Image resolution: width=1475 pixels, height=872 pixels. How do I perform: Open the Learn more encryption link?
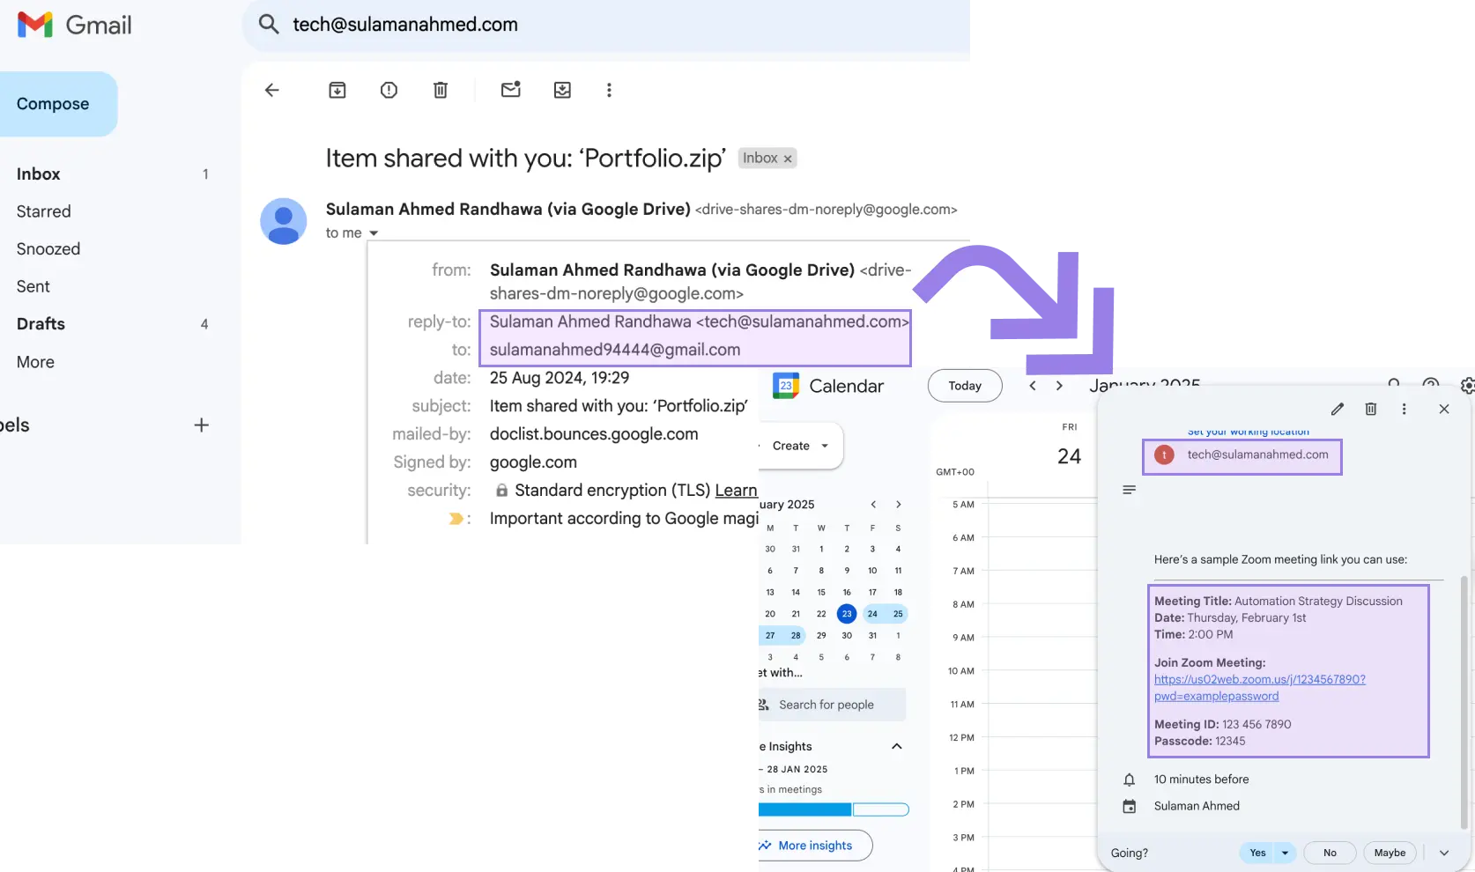point(736,491)
